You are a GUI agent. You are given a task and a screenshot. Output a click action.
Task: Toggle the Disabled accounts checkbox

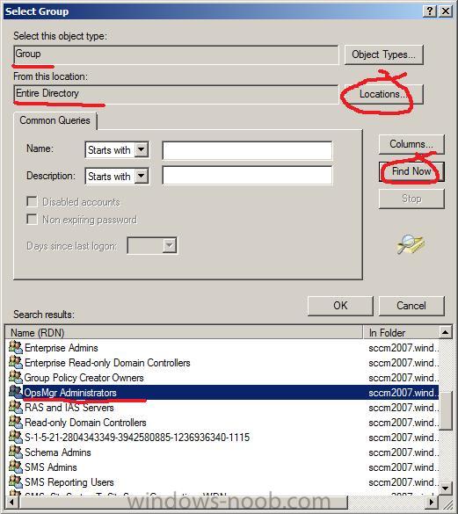pyautogui.click(x=32, y=201)
